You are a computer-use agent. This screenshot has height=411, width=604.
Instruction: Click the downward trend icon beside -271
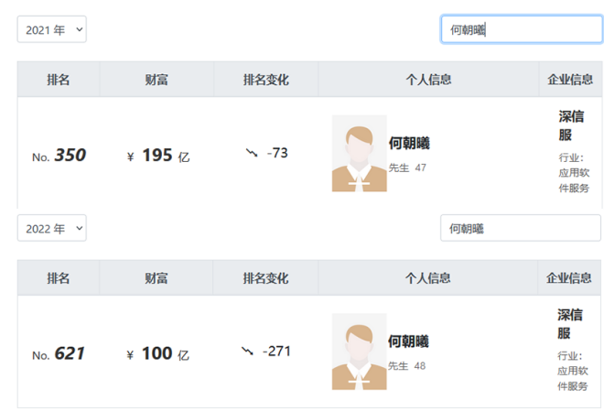click(x=247, y=351)
